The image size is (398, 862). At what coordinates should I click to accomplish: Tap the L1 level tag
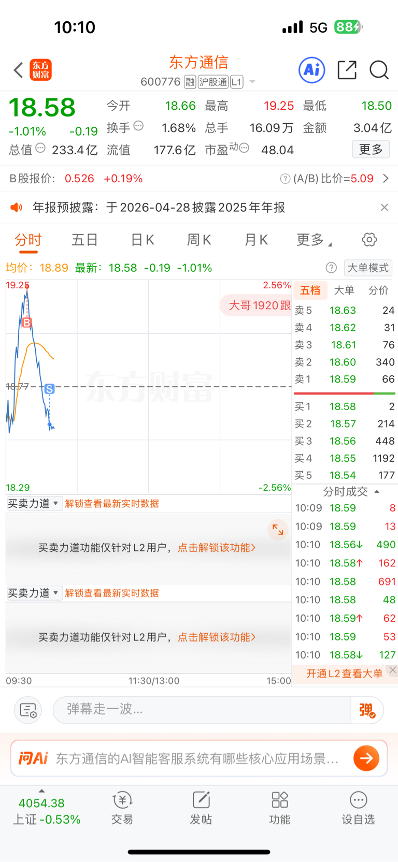[x=237, y=82]
